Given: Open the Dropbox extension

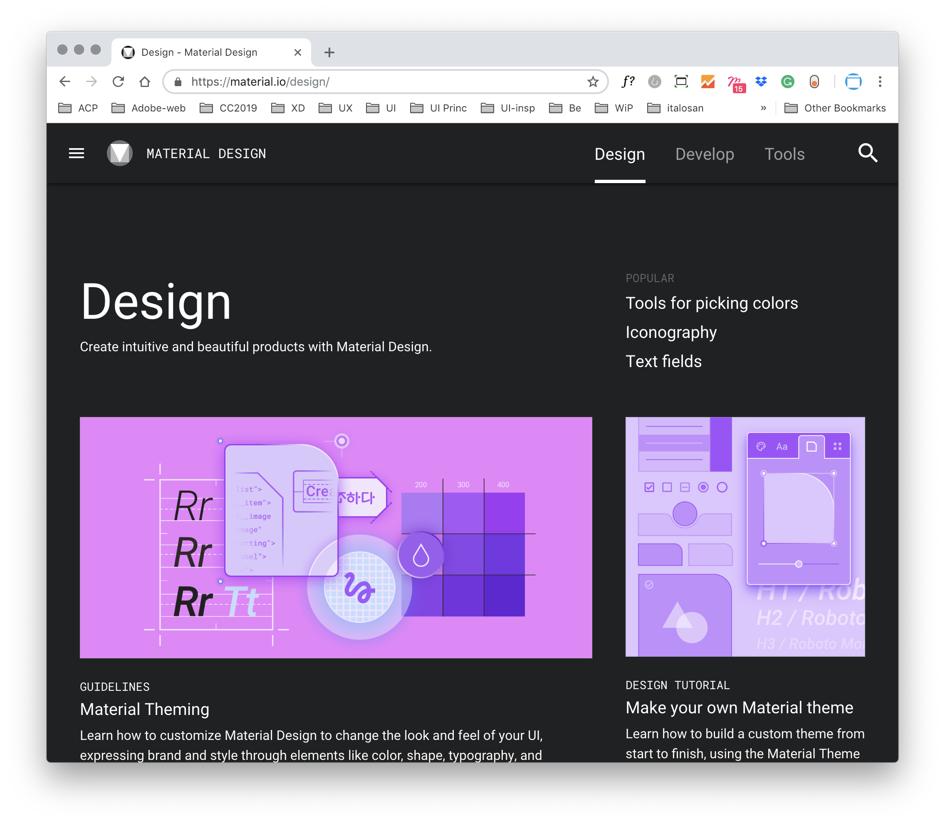Looking at the screenshot, I should coord(761,82).
